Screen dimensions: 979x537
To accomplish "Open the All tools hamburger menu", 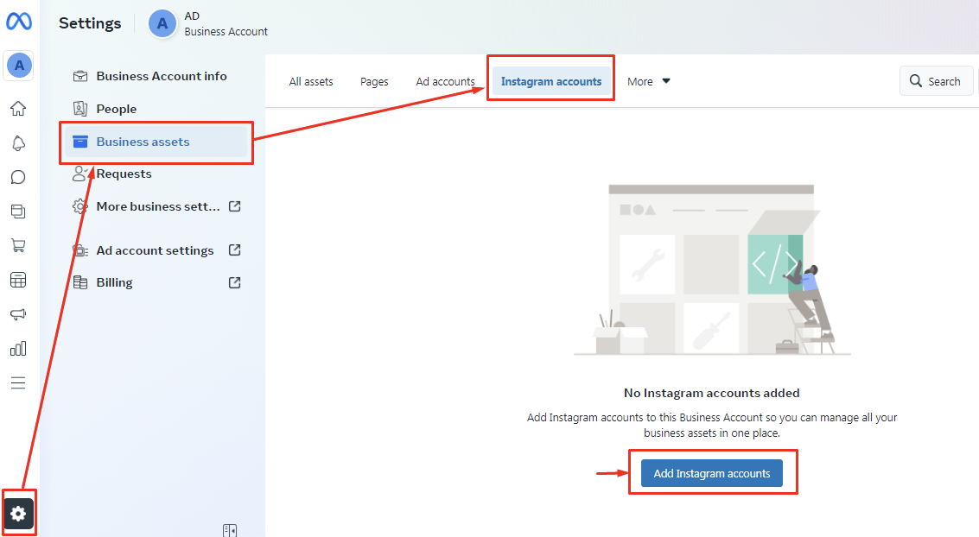I will coord(18,382).
